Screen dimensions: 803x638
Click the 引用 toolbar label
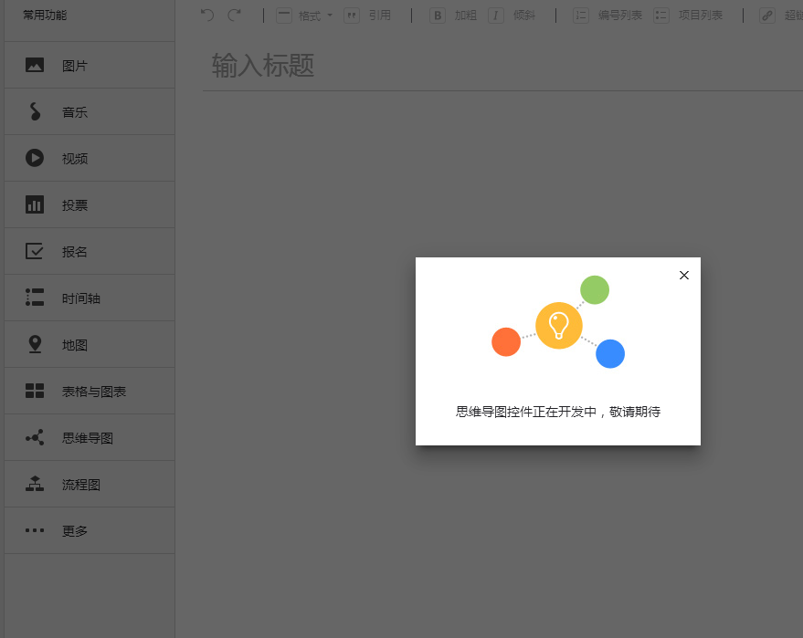[x=379, y=16]
